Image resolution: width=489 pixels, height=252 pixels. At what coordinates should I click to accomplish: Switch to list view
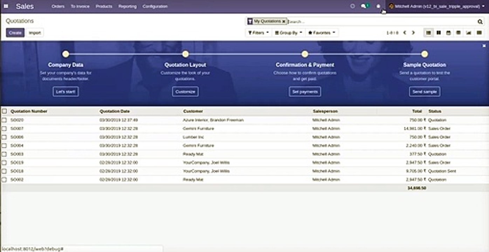428,33
